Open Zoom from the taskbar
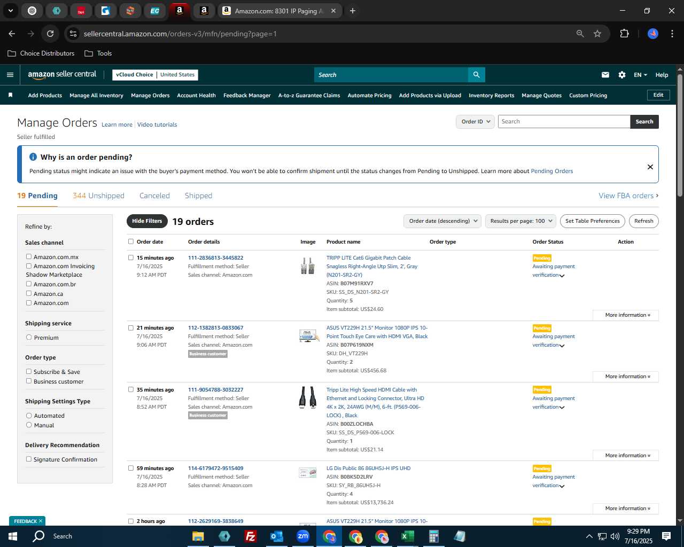684x547 pixels. coord(303,536)
